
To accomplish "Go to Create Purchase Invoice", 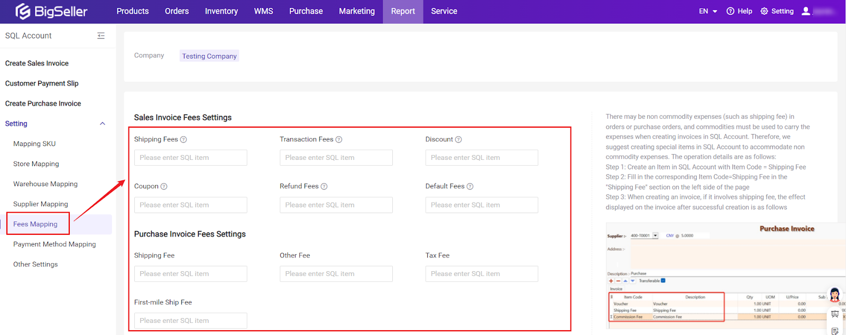I will tap(43, 103).
